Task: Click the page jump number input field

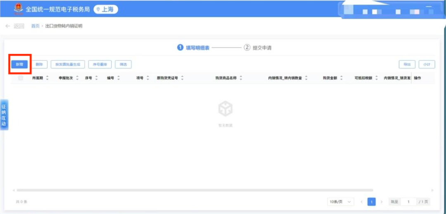Action: [408, 202]
